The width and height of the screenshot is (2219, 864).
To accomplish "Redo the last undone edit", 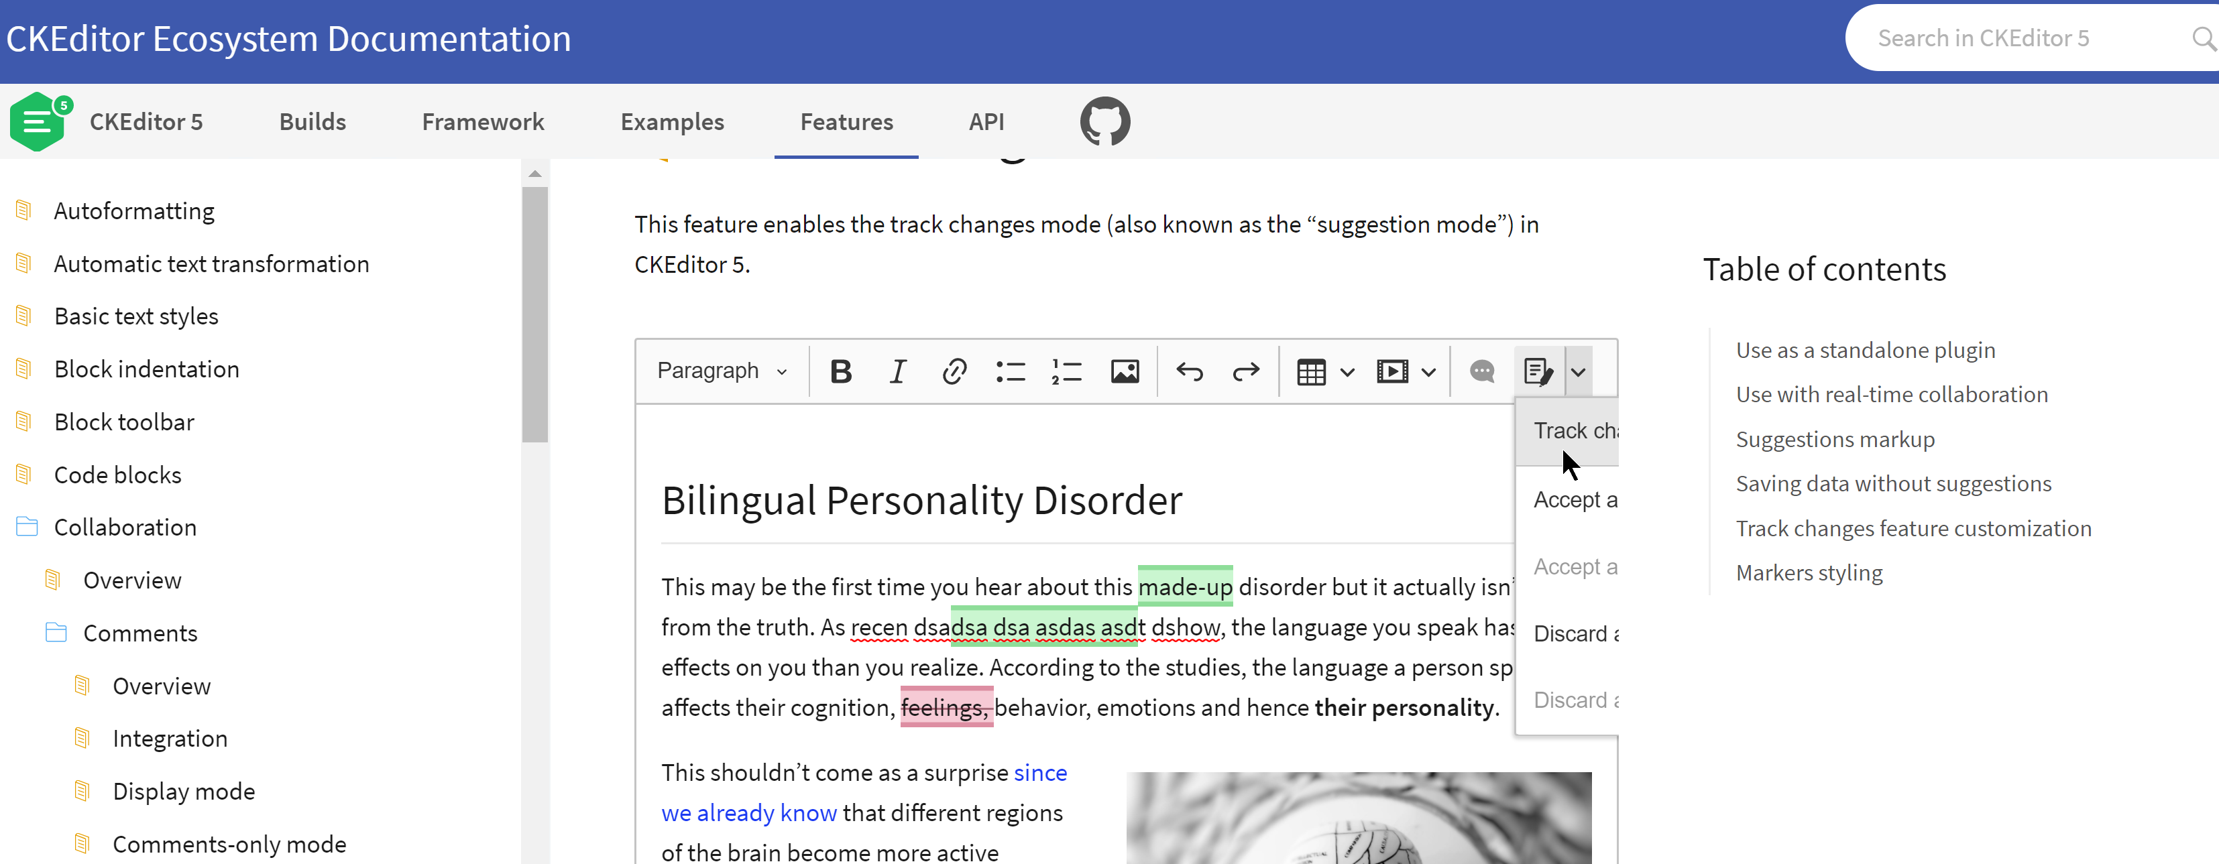I will point(1245,371).
